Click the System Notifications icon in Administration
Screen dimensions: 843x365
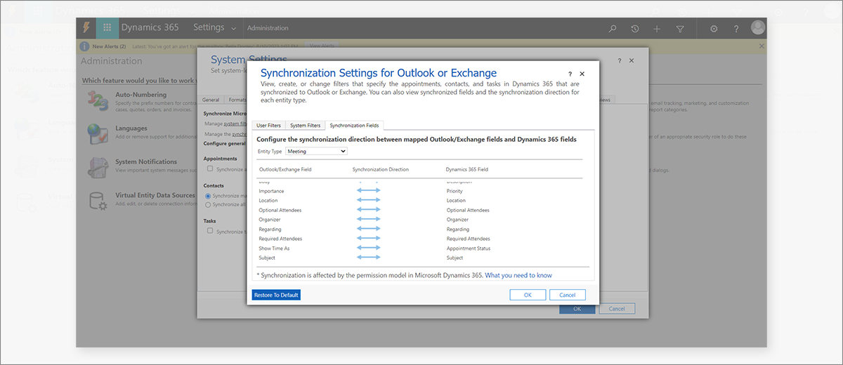click(97, 167)
